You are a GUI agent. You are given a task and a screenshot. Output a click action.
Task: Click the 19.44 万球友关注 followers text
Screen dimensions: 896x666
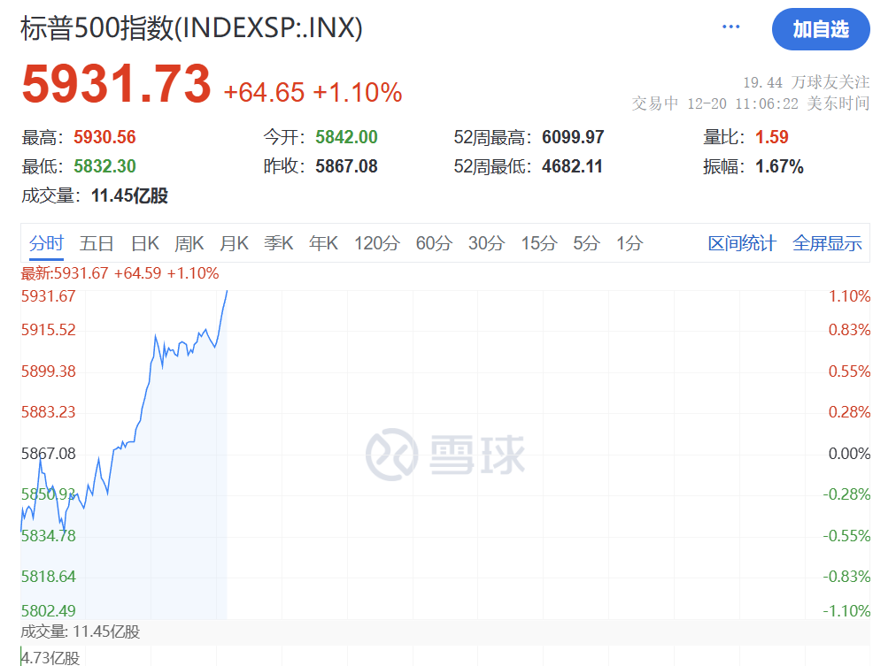(807, 82)
